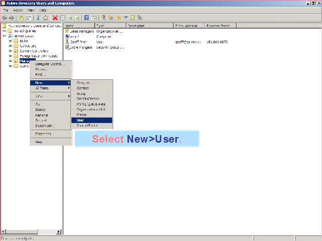The image size is (322, 241).
Task: Click the Sales Managers OU icon
Action: [x=67, y=31]
